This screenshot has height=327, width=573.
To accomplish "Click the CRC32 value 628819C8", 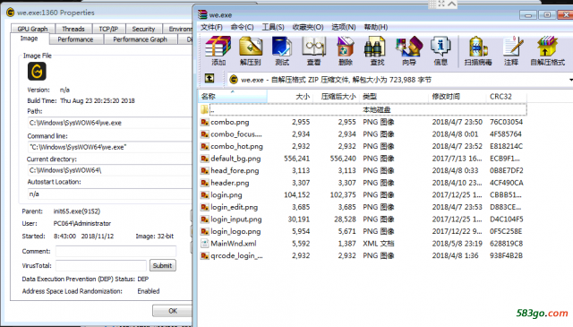I will 506,244.
